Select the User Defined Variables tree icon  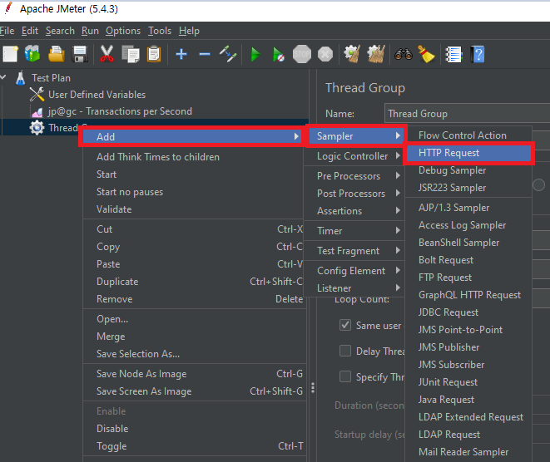pos(37,94)
